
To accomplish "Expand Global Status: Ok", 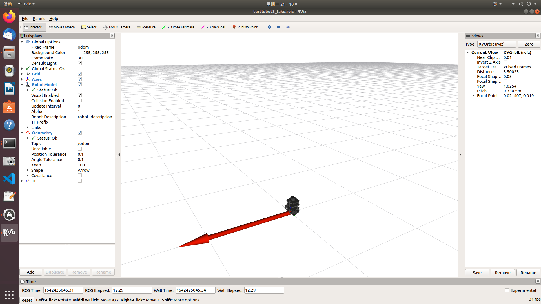I will click(22, 68).
